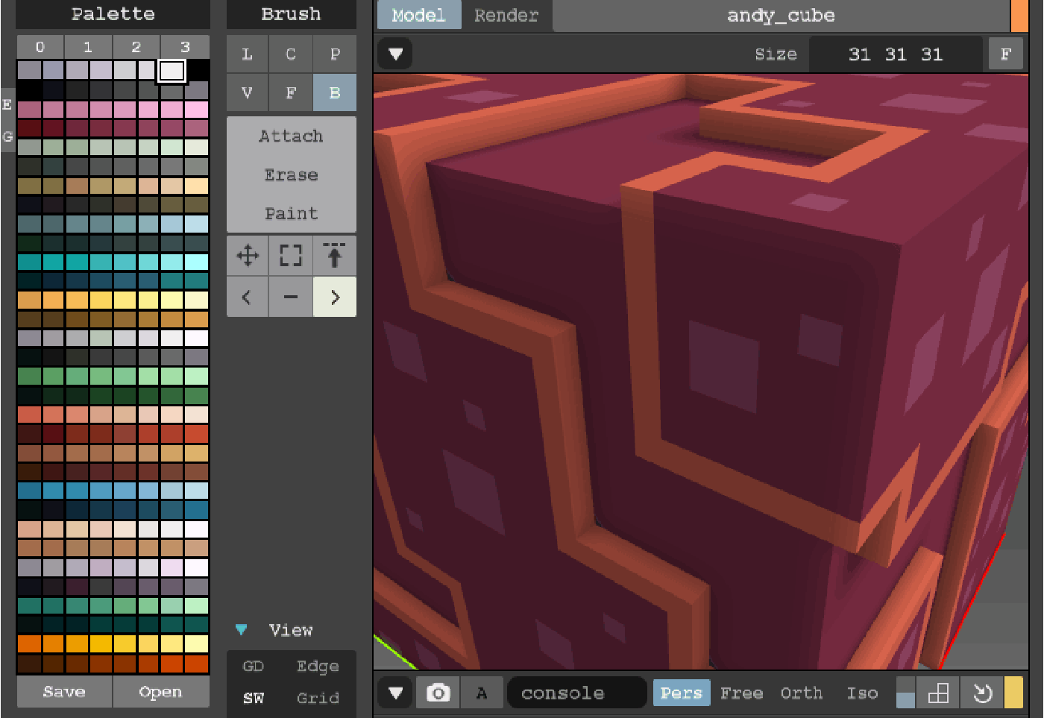The width and height of the screenshot is (1044, 718).
Task: Take a screenshot with camera icon
Action: [x=438, y=693]
